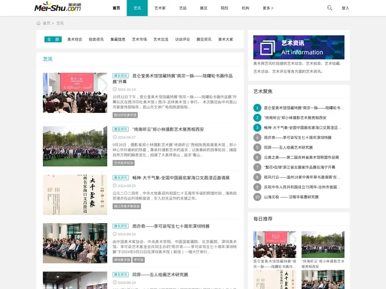The width and height of the screenshot is (386, 289).
Task: Open the 雨亦奇 article thumbnail in list
Action: click(75, 243)
